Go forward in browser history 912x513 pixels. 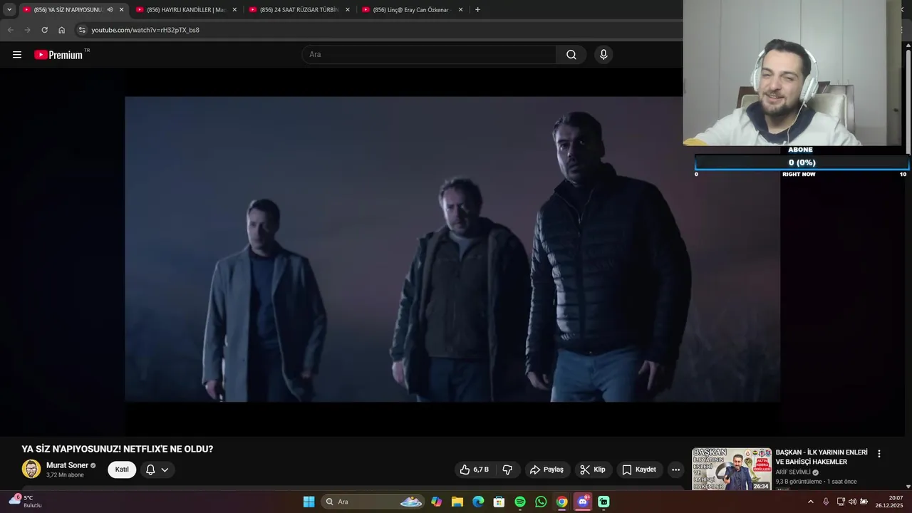pos(27,30)
